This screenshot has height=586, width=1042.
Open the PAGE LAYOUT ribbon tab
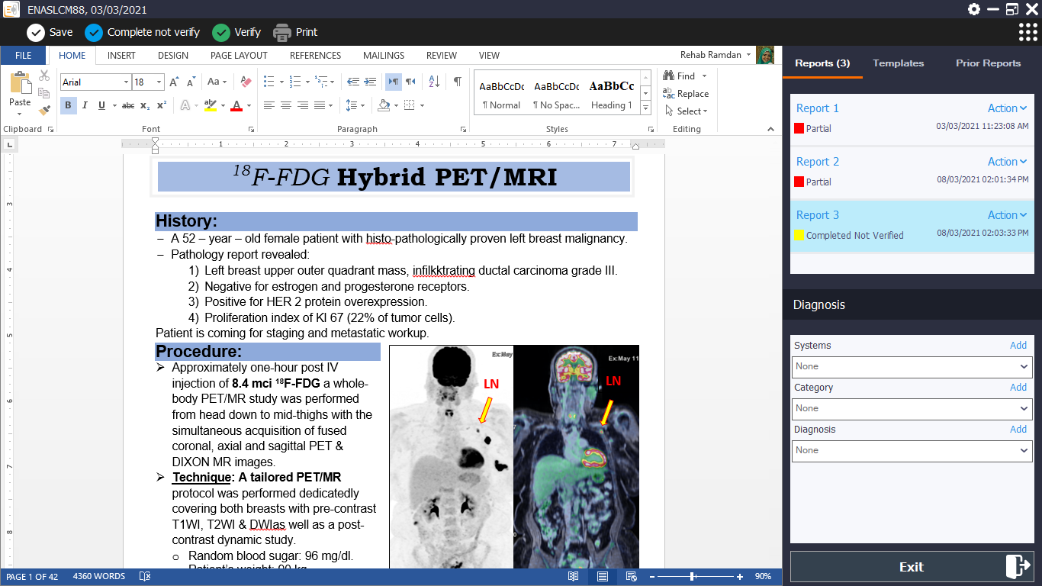[x=239, y=56]
